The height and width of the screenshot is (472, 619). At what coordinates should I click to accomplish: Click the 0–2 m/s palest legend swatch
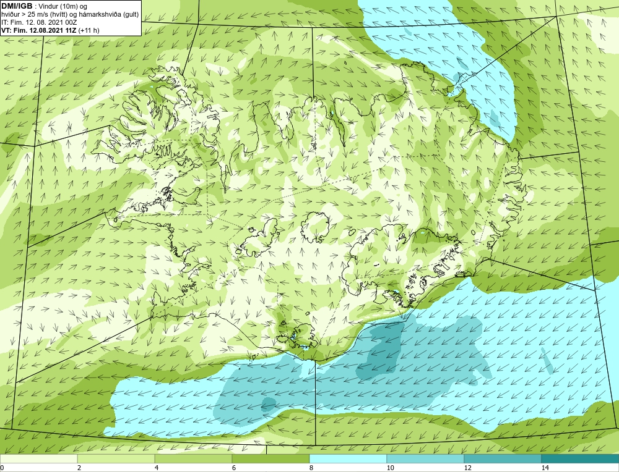tap(38, 459)
